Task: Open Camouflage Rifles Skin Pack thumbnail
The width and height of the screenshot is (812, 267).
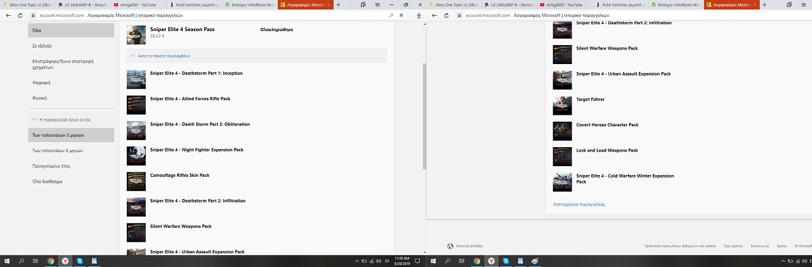Action: 136,181
